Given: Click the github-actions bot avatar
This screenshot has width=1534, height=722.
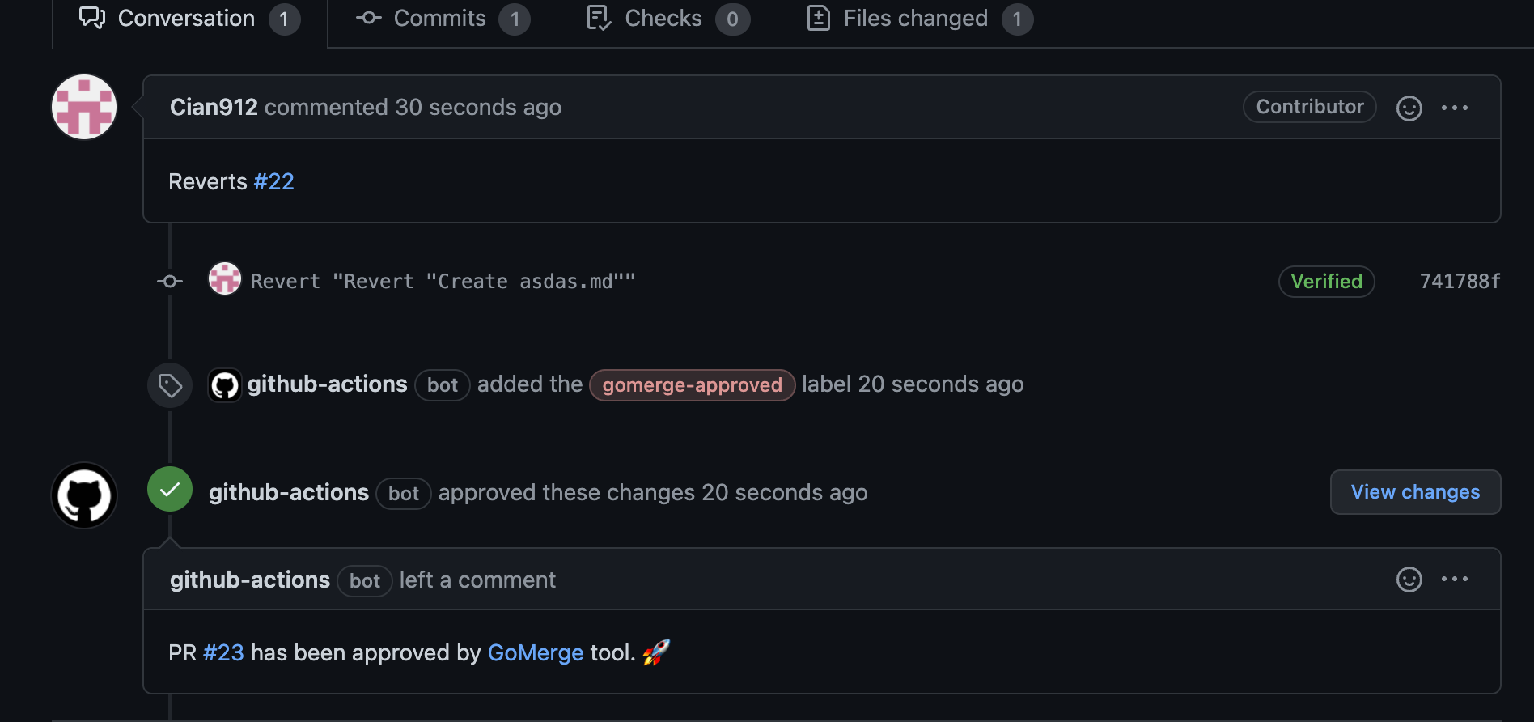Looking at the screenshot, I should [83, 495].
